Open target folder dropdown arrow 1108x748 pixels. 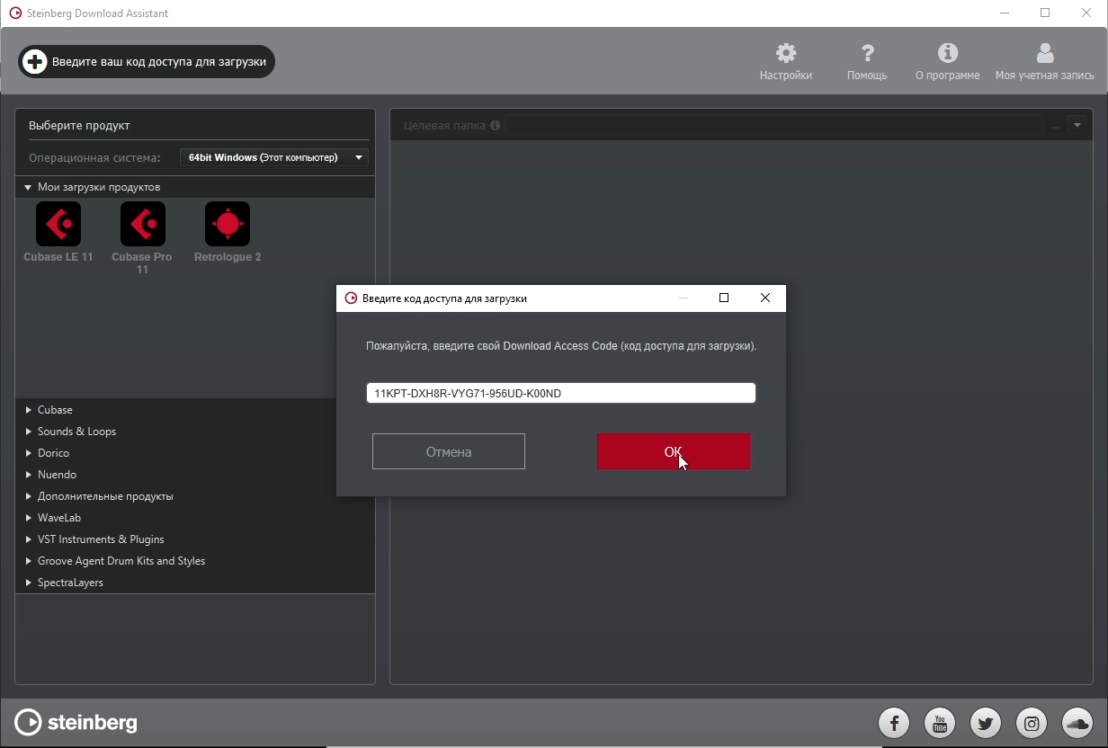[1077, 126]
